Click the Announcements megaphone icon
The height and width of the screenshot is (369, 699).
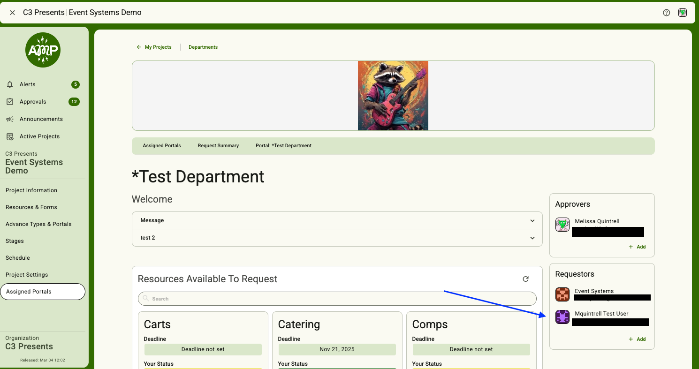click(10, 119)
